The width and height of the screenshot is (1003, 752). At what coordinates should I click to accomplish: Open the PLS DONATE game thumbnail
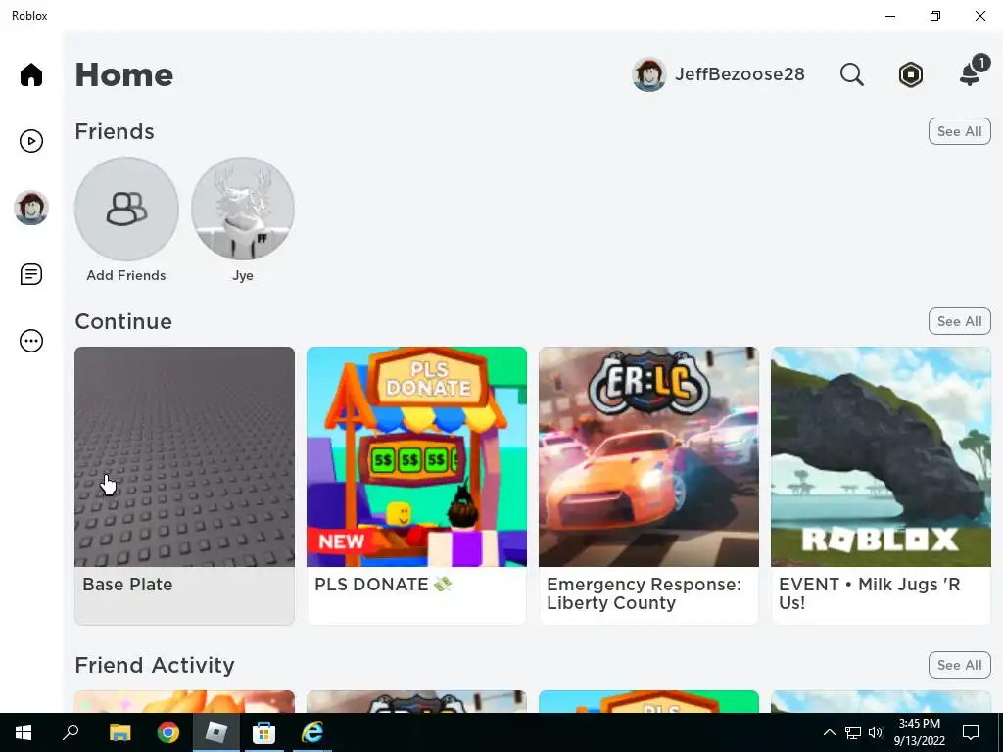(416, 456)
